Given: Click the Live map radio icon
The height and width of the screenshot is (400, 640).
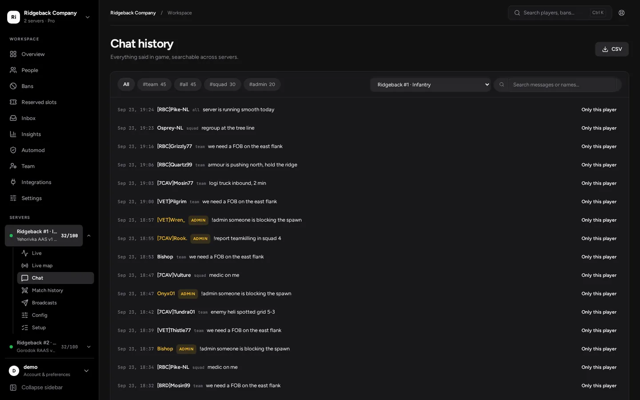Looking at the screenshot, I should pyautogui.click(x=25, y=266).
